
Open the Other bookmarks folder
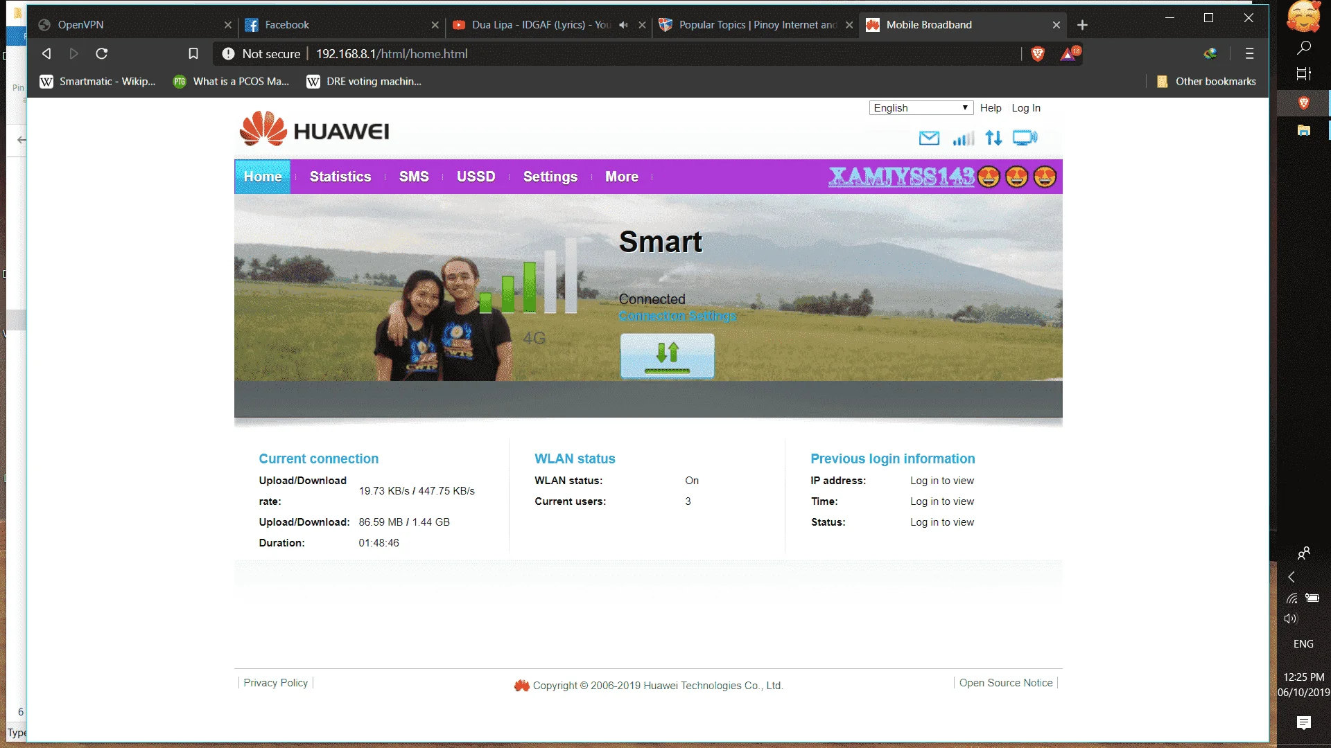click(x=1206, y=82)
